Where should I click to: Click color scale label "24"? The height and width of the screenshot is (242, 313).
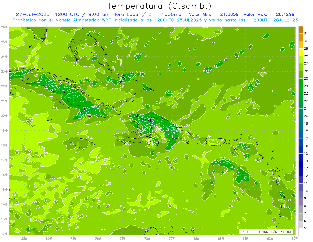(306, 86)
